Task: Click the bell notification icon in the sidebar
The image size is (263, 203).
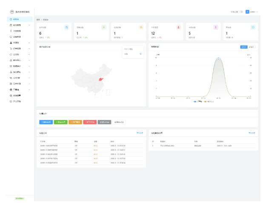Action: [11, 72]
